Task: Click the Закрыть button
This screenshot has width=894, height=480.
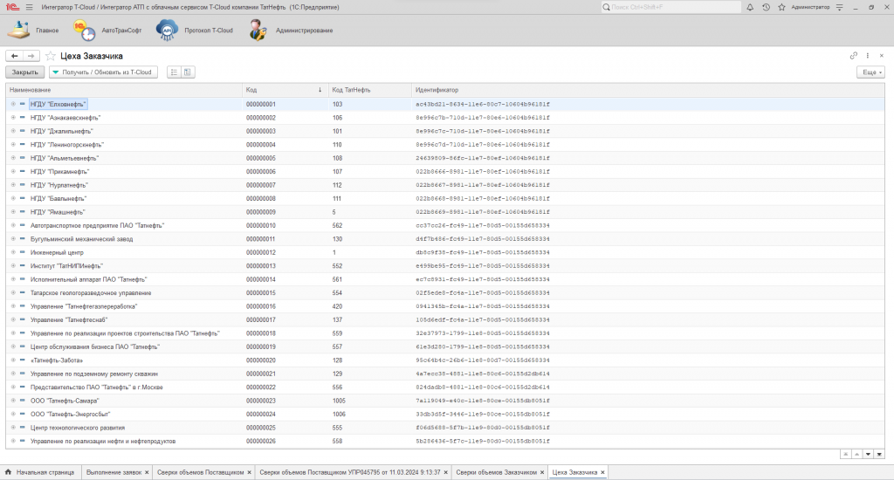Action: (25, 72)
